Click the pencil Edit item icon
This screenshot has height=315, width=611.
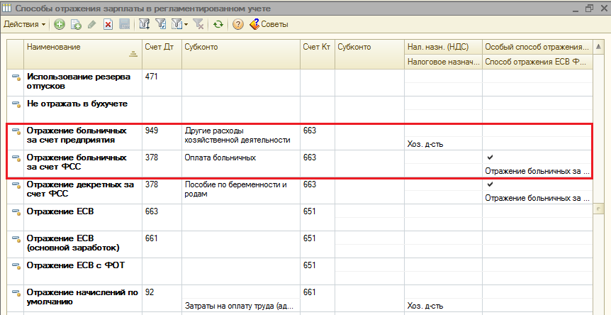[92, 24]
